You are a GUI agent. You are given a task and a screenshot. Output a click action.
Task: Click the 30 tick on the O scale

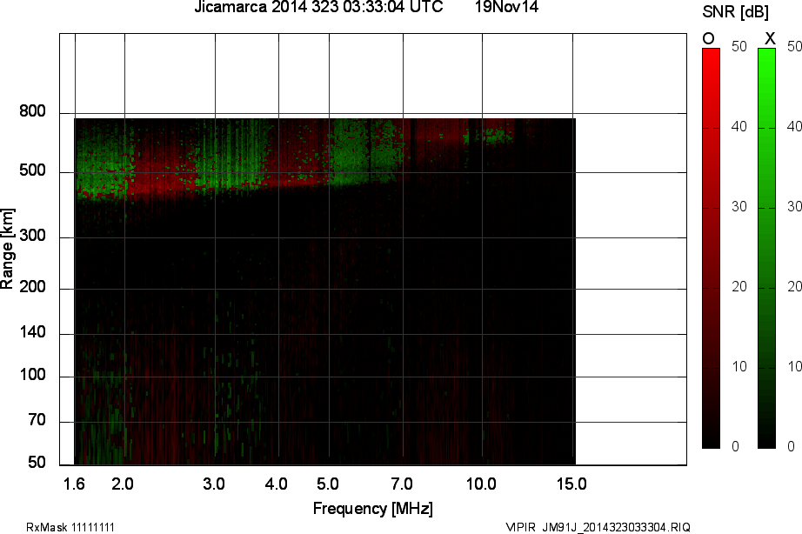click(x=739, y=206)
